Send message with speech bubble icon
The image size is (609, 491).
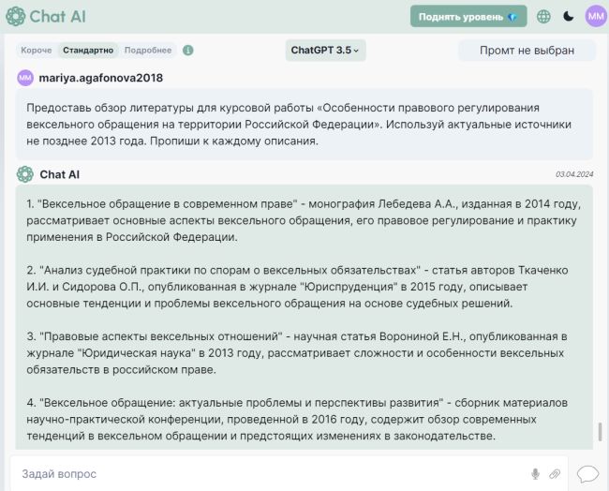tap(587, 473)
